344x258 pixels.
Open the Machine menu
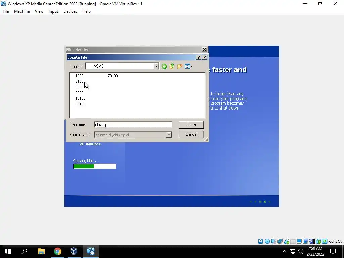point(22,11)
